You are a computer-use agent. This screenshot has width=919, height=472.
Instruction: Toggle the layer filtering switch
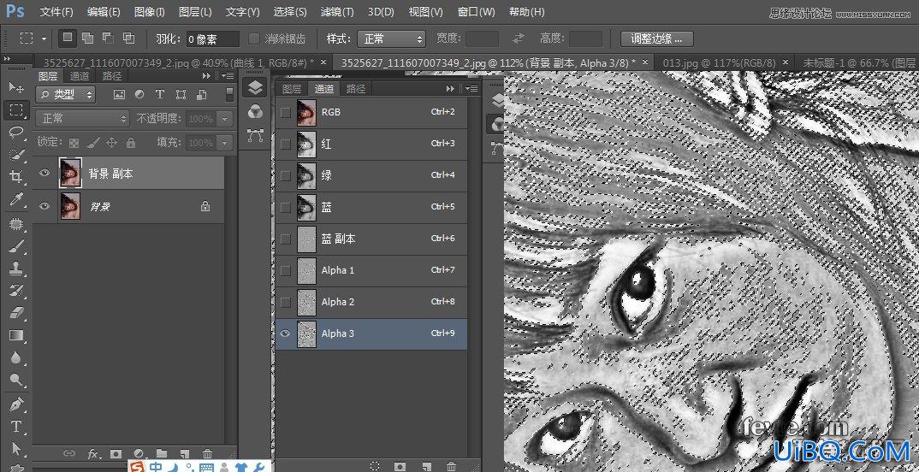point(229,94)
